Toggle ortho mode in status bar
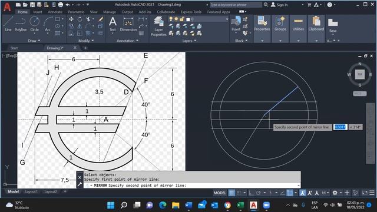377x212 pixels. 252,193
